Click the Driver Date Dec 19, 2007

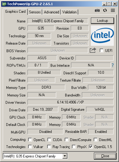point(43,110)
